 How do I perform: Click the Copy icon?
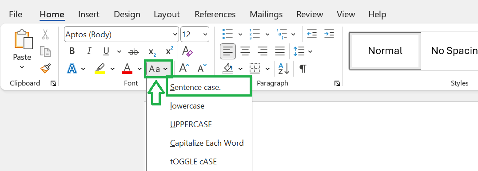point(45,51)
